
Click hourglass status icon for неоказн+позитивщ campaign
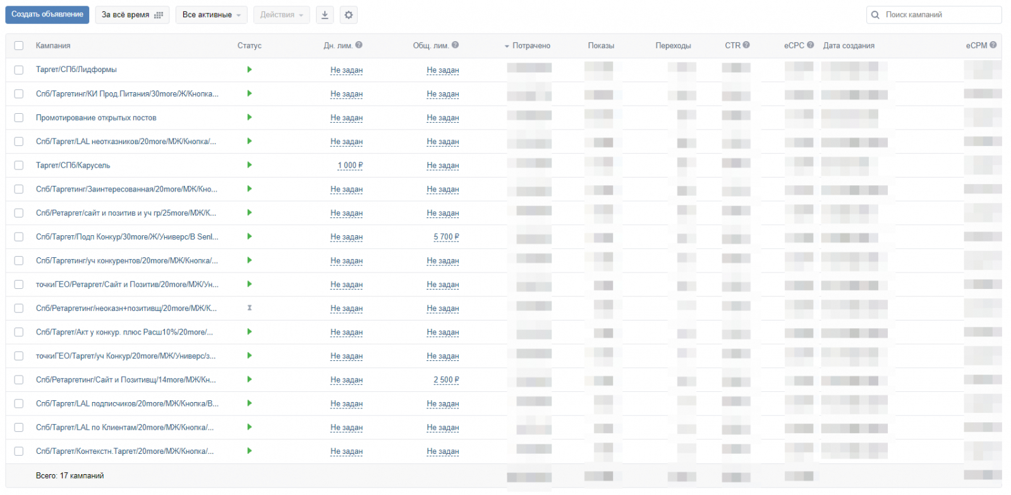(x=250, y=308)
